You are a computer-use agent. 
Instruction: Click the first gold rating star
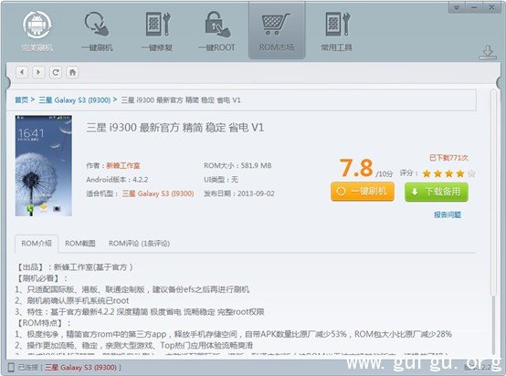point(427,173)
